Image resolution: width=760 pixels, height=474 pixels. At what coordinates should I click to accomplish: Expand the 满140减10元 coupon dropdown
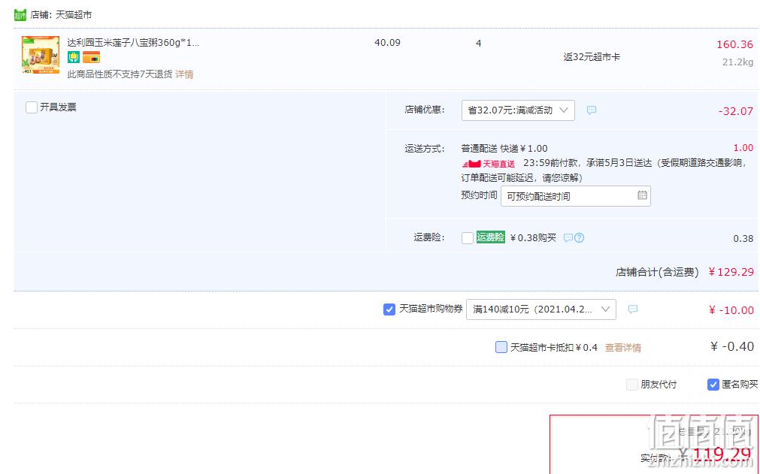[x=541, y=309]
